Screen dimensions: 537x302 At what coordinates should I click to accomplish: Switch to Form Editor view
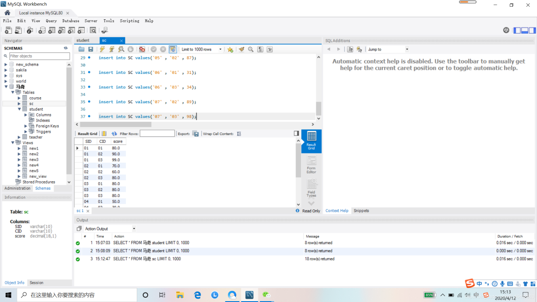point(311,165)
